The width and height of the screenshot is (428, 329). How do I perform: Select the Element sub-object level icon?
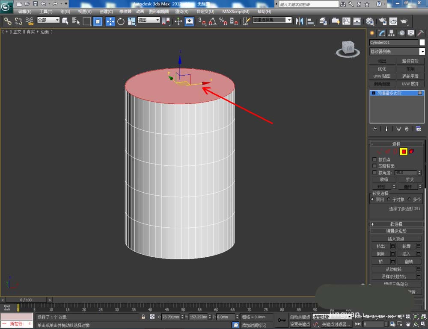click(x=411, y=151)
